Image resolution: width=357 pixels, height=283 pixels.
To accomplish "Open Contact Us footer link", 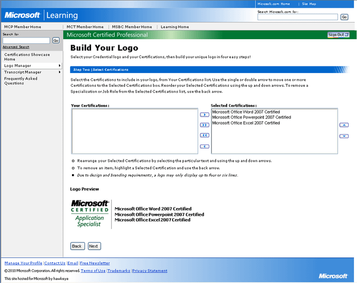I will tap(55, 263).
